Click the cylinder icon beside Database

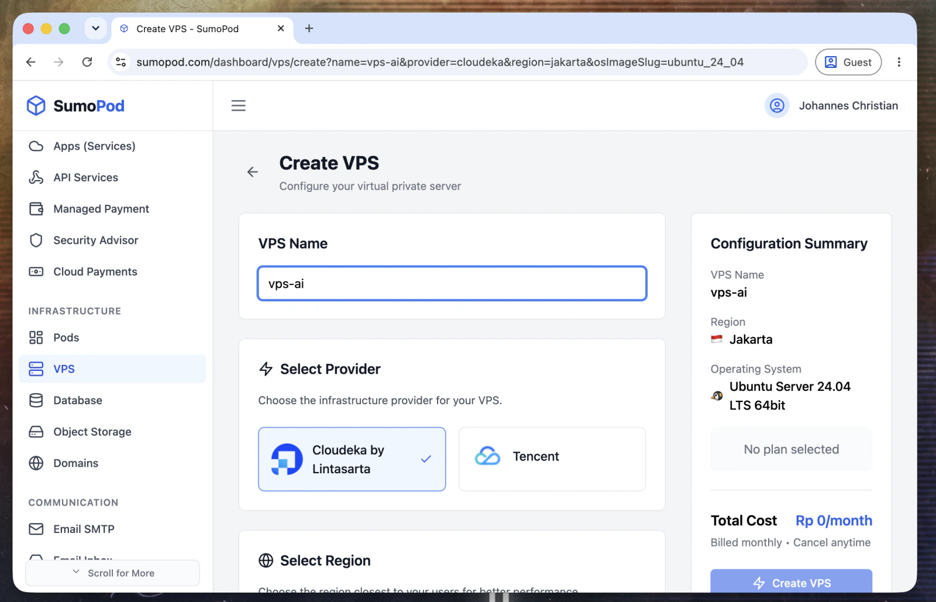click(36, 400)
